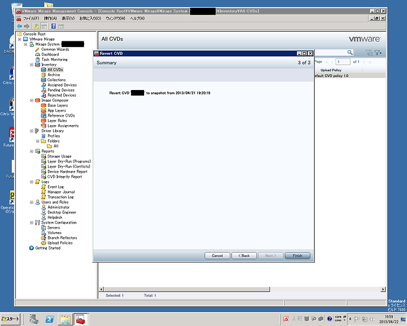Open Reference CVDs node

point(61,115)
